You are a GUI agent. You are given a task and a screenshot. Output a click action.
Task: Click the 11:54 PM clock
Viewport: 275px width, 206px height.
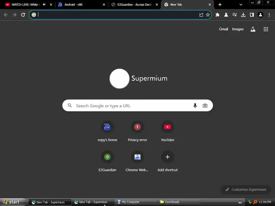coord(265,202)
